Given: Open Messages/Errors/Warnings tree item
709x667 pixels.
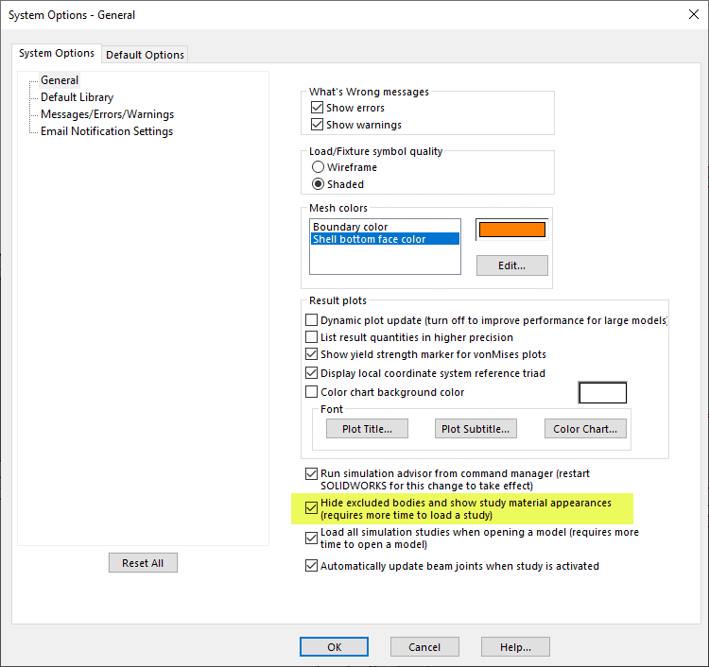Looking at the screenshot, I should click(107, 114).
